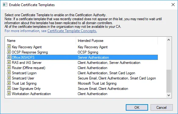Dismiss dialog with the Cancel button

click(162, 107)
